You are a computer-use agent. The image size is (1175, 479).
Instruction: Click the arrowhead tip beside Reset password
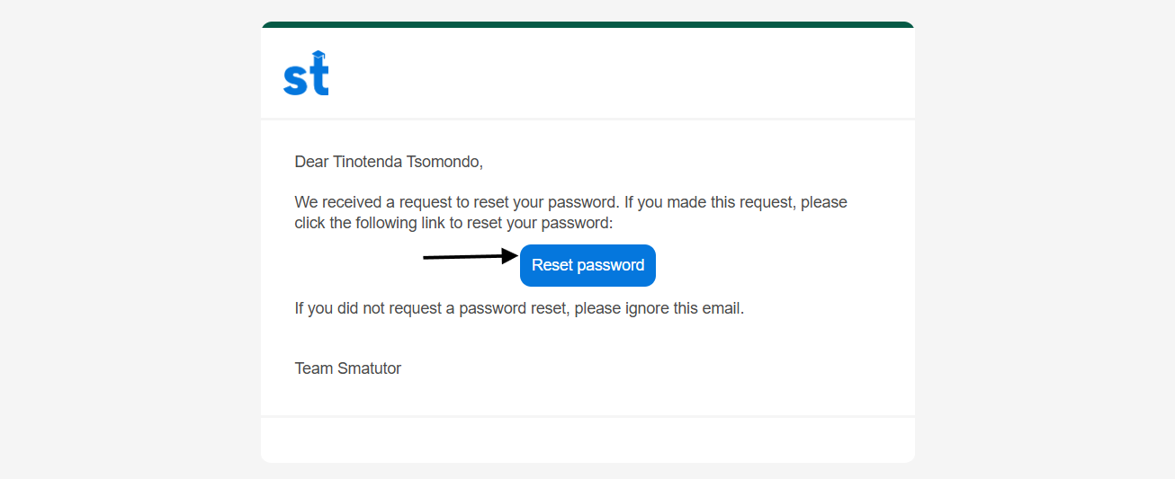click(x=516, y=256)
